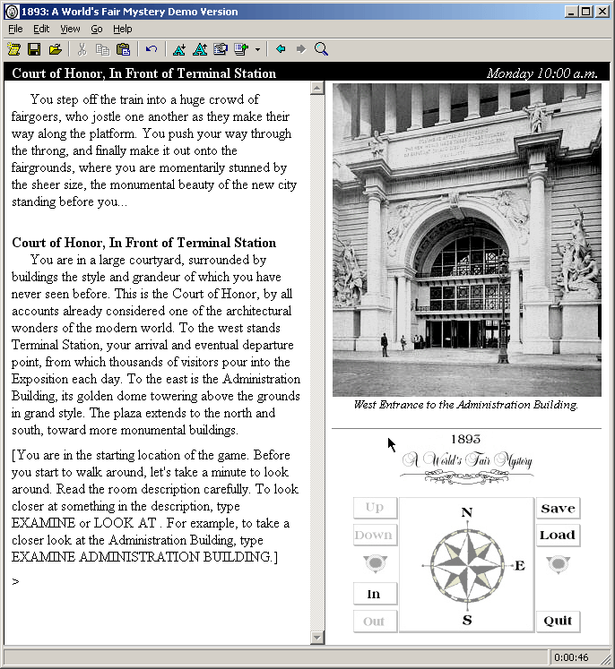Open the View menu
Image resolution: width=615 pixels, height=669 pixels.
click(70, 29)
